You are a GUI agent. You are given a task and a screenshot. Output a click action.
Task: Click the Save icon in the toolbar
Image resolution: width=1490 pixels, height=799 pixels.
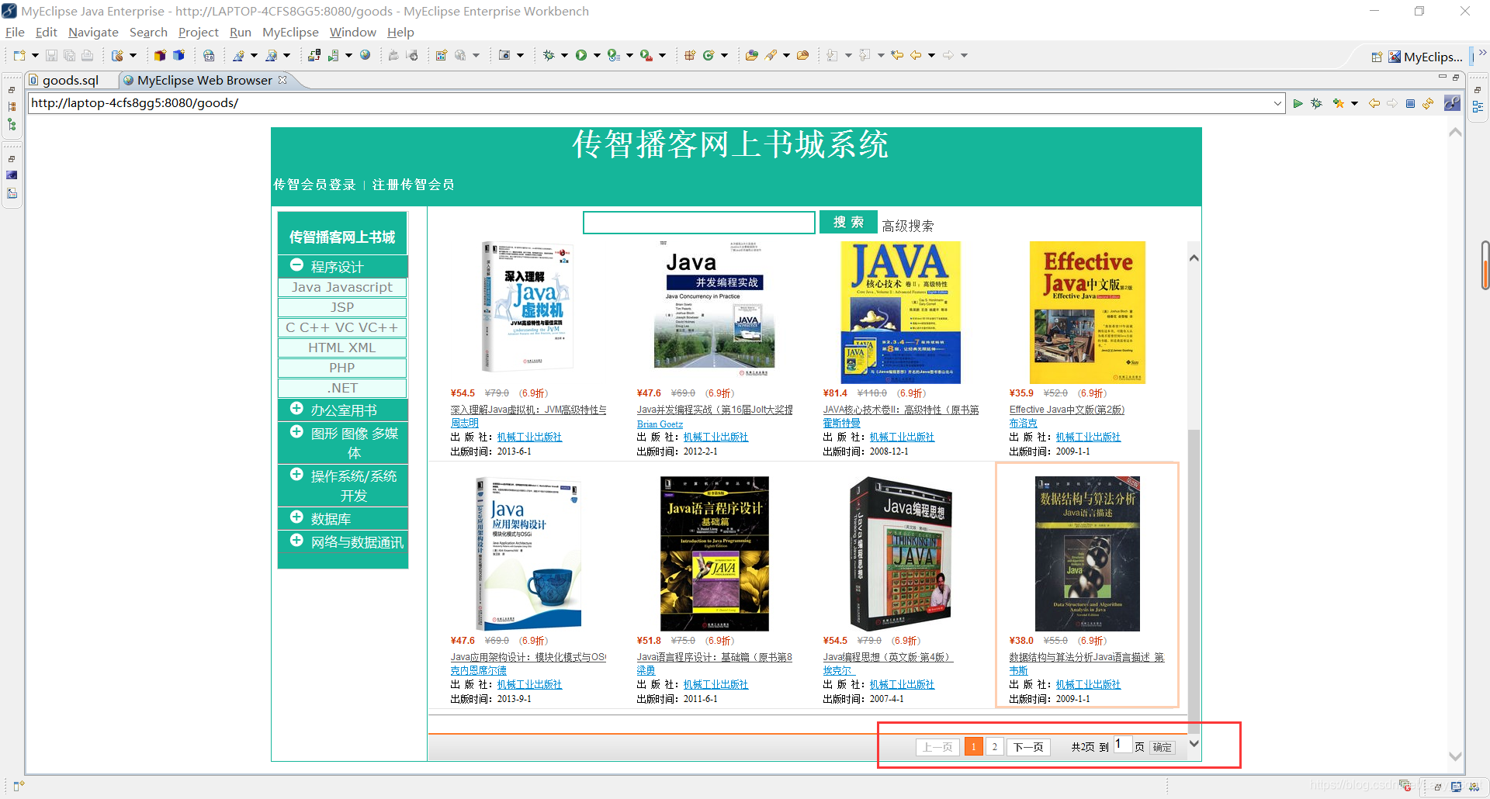pos(50,54)
